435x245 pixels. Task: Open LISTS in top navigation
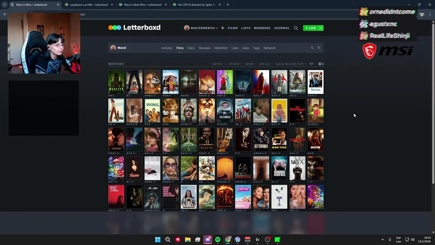pyautogui.click(x=246, y=28)
